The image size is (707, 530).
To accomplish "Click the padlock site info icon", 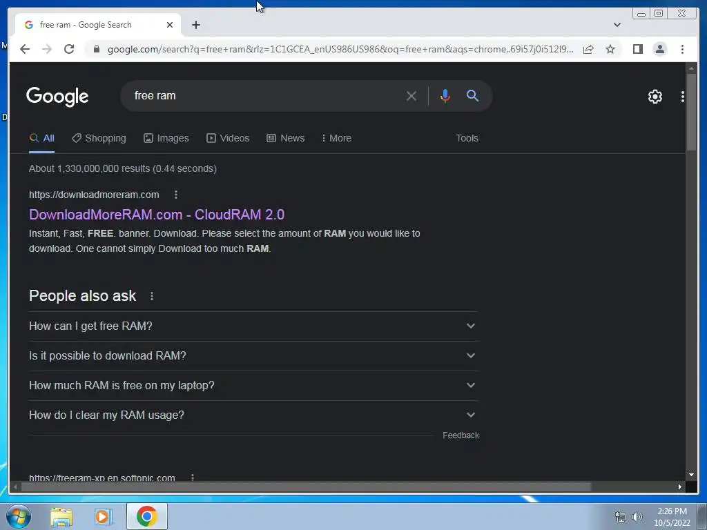I will pos(96,49).
